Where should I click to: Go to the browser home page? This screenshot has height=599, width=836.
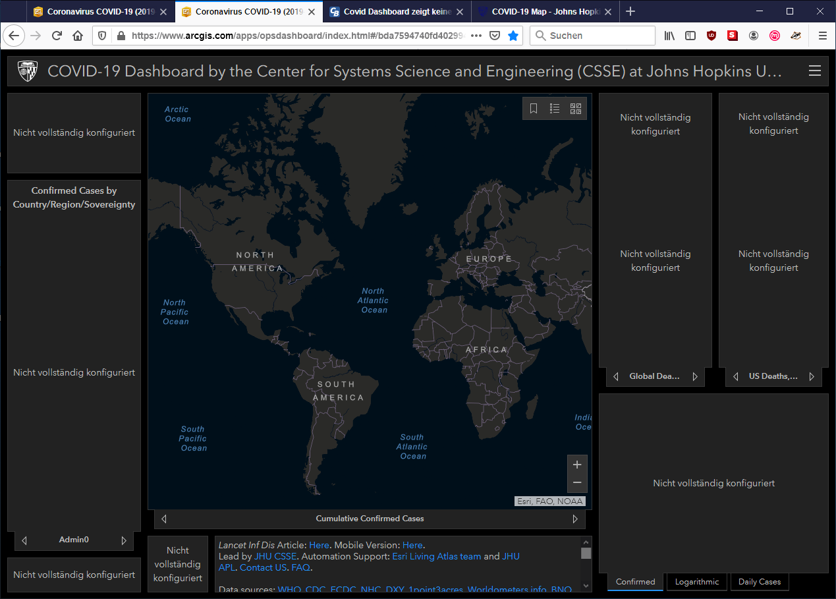tap(78, 36)
